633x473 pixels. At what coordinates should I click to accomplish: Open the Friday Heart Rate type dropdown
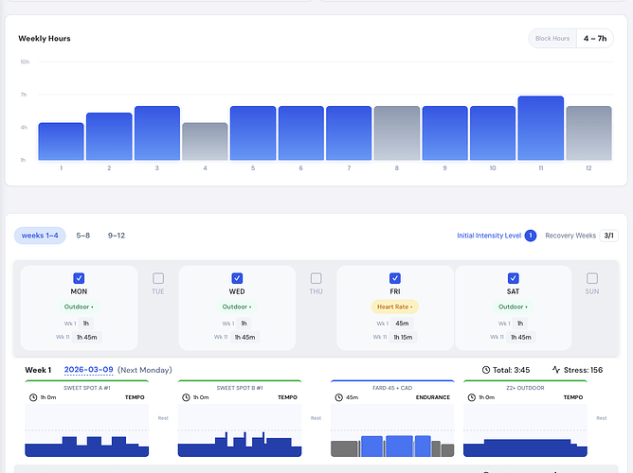point(394,307)
